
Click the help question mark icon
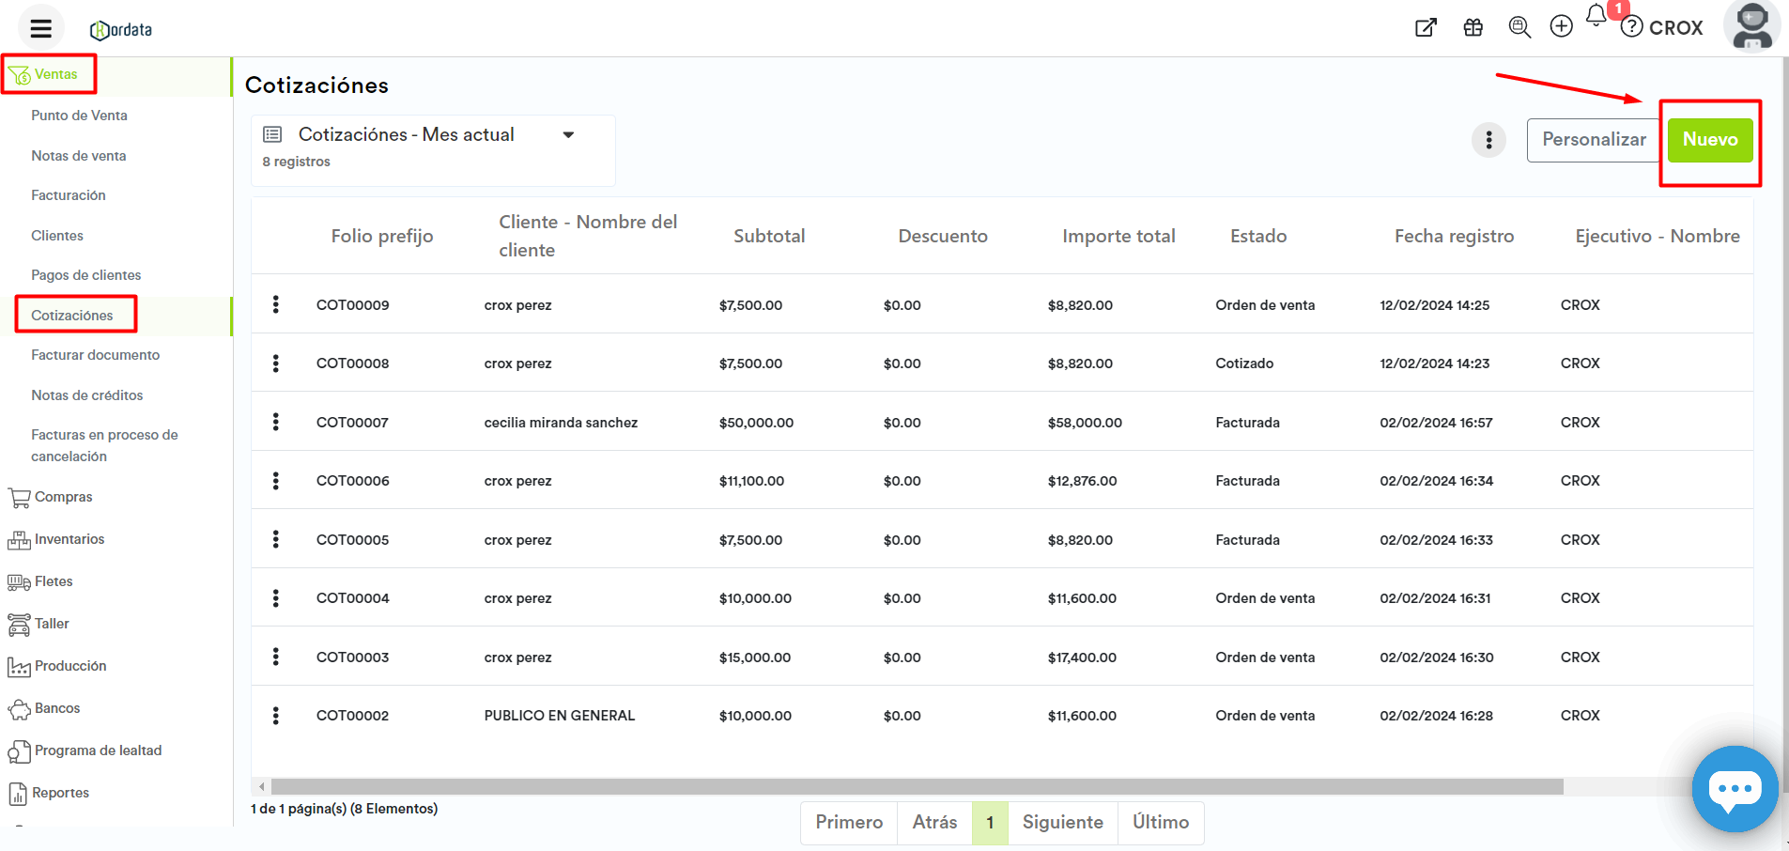pos(1632,27)
